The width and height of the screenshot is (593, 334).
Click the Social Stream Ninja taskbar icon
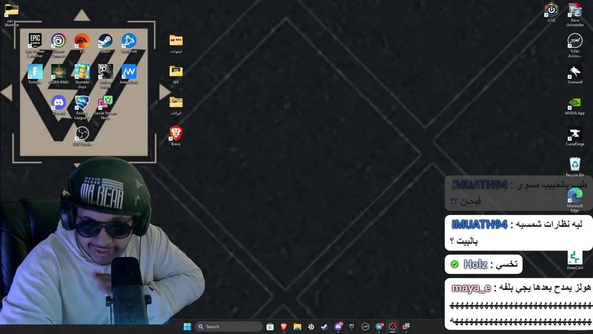click(406, 327)
